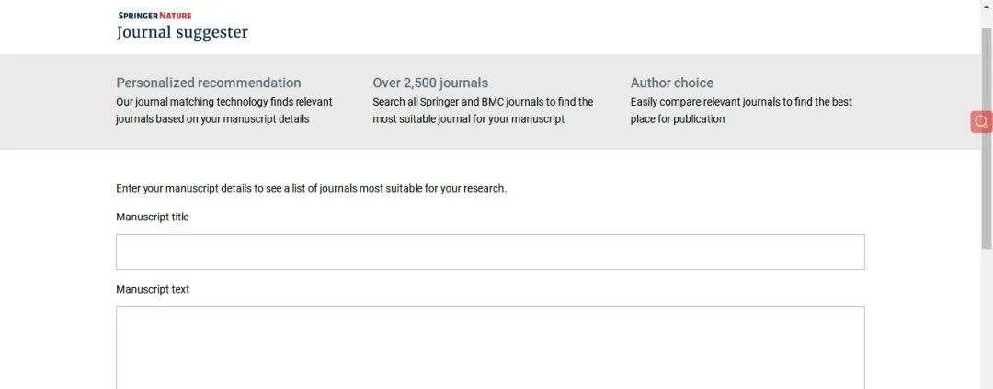Select the Author choice heading

(x=671, y=83)
